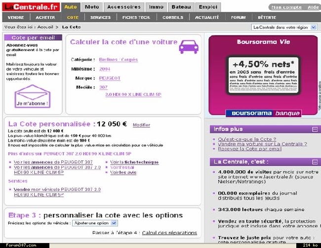
Task: Go to Calcul des réparations link
Action: click(x=169, y=233)
